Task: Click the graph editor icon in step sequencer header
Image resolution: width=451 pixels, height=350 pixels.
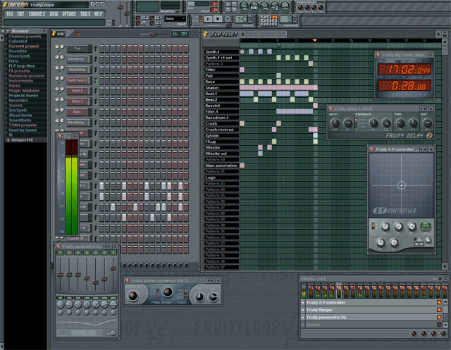Action: 175,34
